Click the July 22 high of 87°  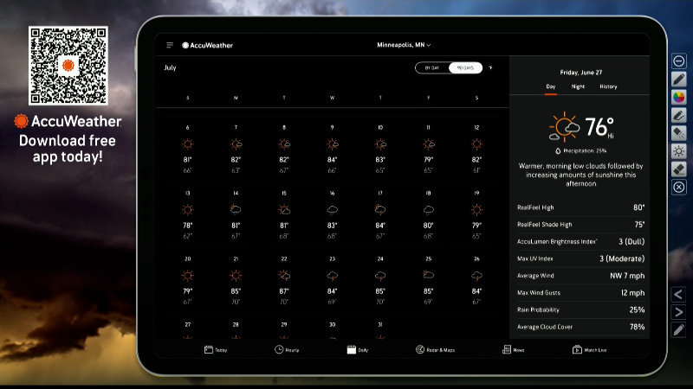[x=284, y=291]
